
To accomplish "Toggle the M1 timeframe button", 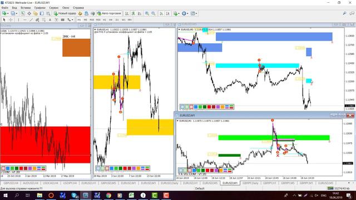I will point(79,20).
